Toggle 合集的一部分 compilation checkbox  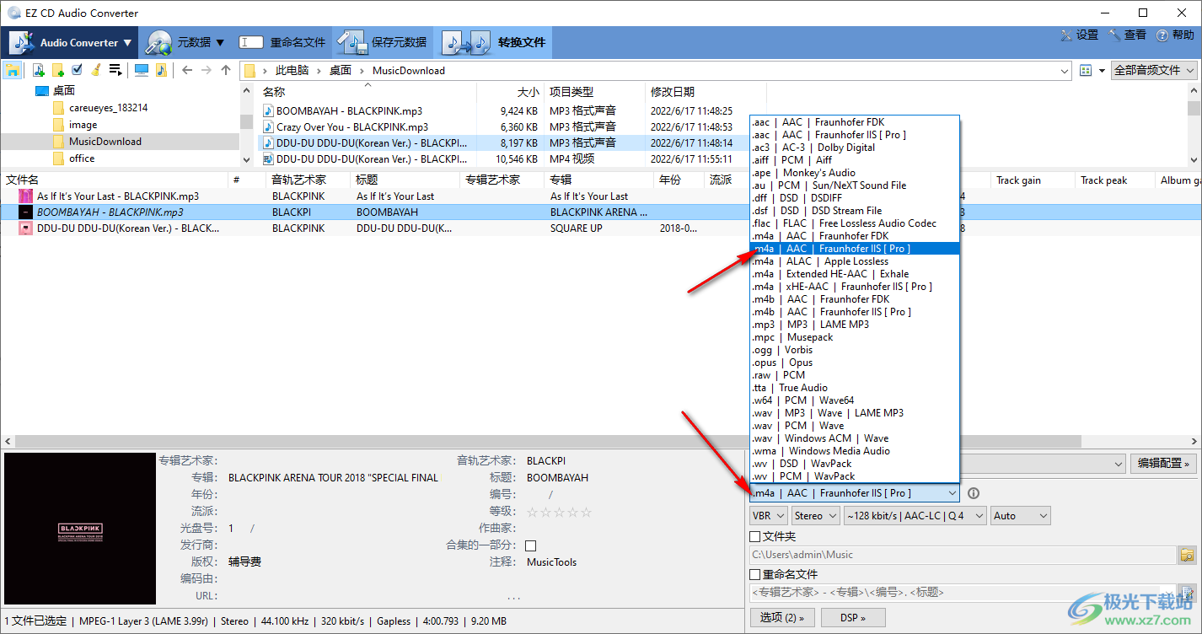(530, 545)
